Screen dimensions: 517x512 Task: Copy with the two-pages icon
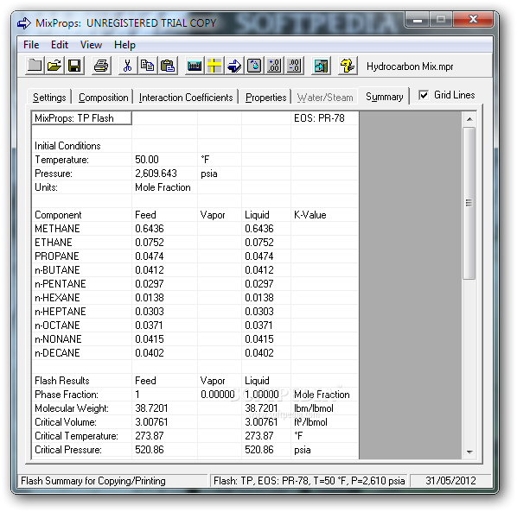pyautogui.click(x=147, y=66)
